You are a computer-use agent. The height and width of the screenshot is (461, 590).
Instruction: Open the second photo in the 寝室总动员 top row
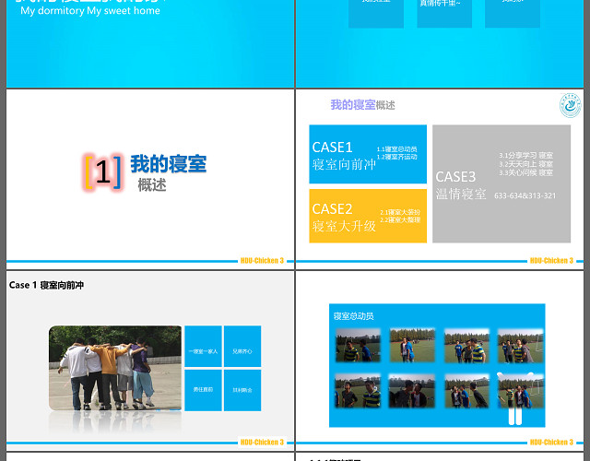point(412,346)
